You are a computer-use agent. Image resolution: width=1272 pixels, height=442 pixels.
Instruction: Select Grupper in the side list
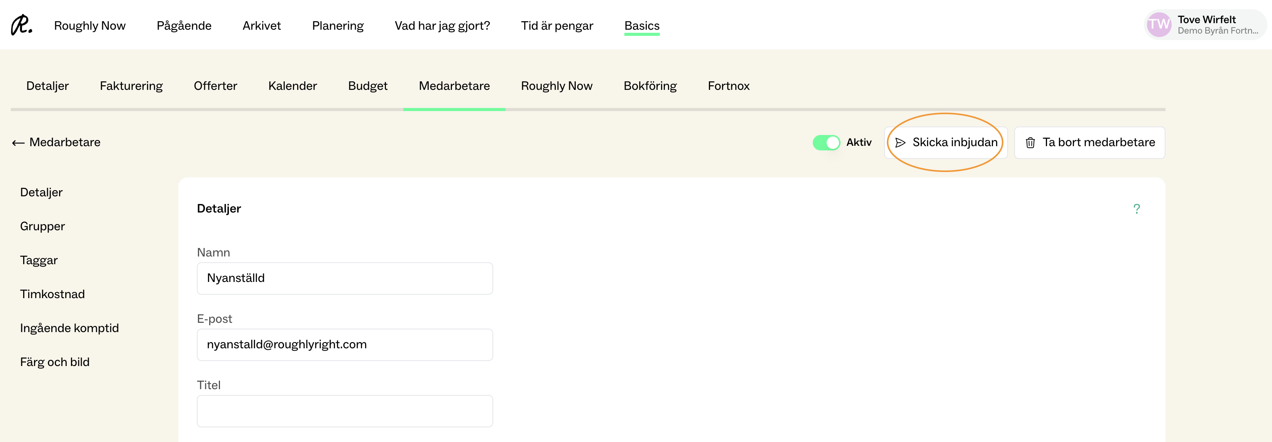click(x=42, y=226)
